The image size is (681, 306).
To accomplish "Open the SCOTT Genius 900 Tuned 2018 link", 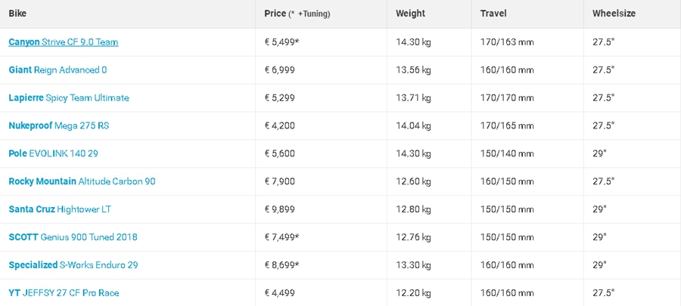I will pos(73,237).
